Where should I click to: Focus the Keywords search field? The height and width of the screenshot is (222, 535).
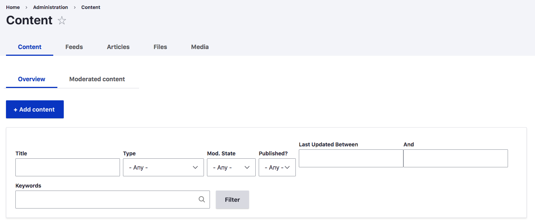[107, 200]
